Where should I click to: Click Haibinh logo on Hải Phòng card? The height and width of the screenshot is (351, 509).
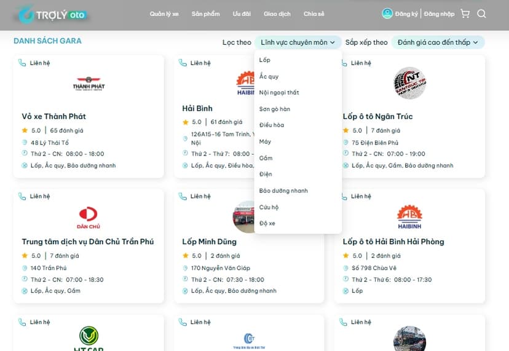pyautogui.click(x=409, y=217)
